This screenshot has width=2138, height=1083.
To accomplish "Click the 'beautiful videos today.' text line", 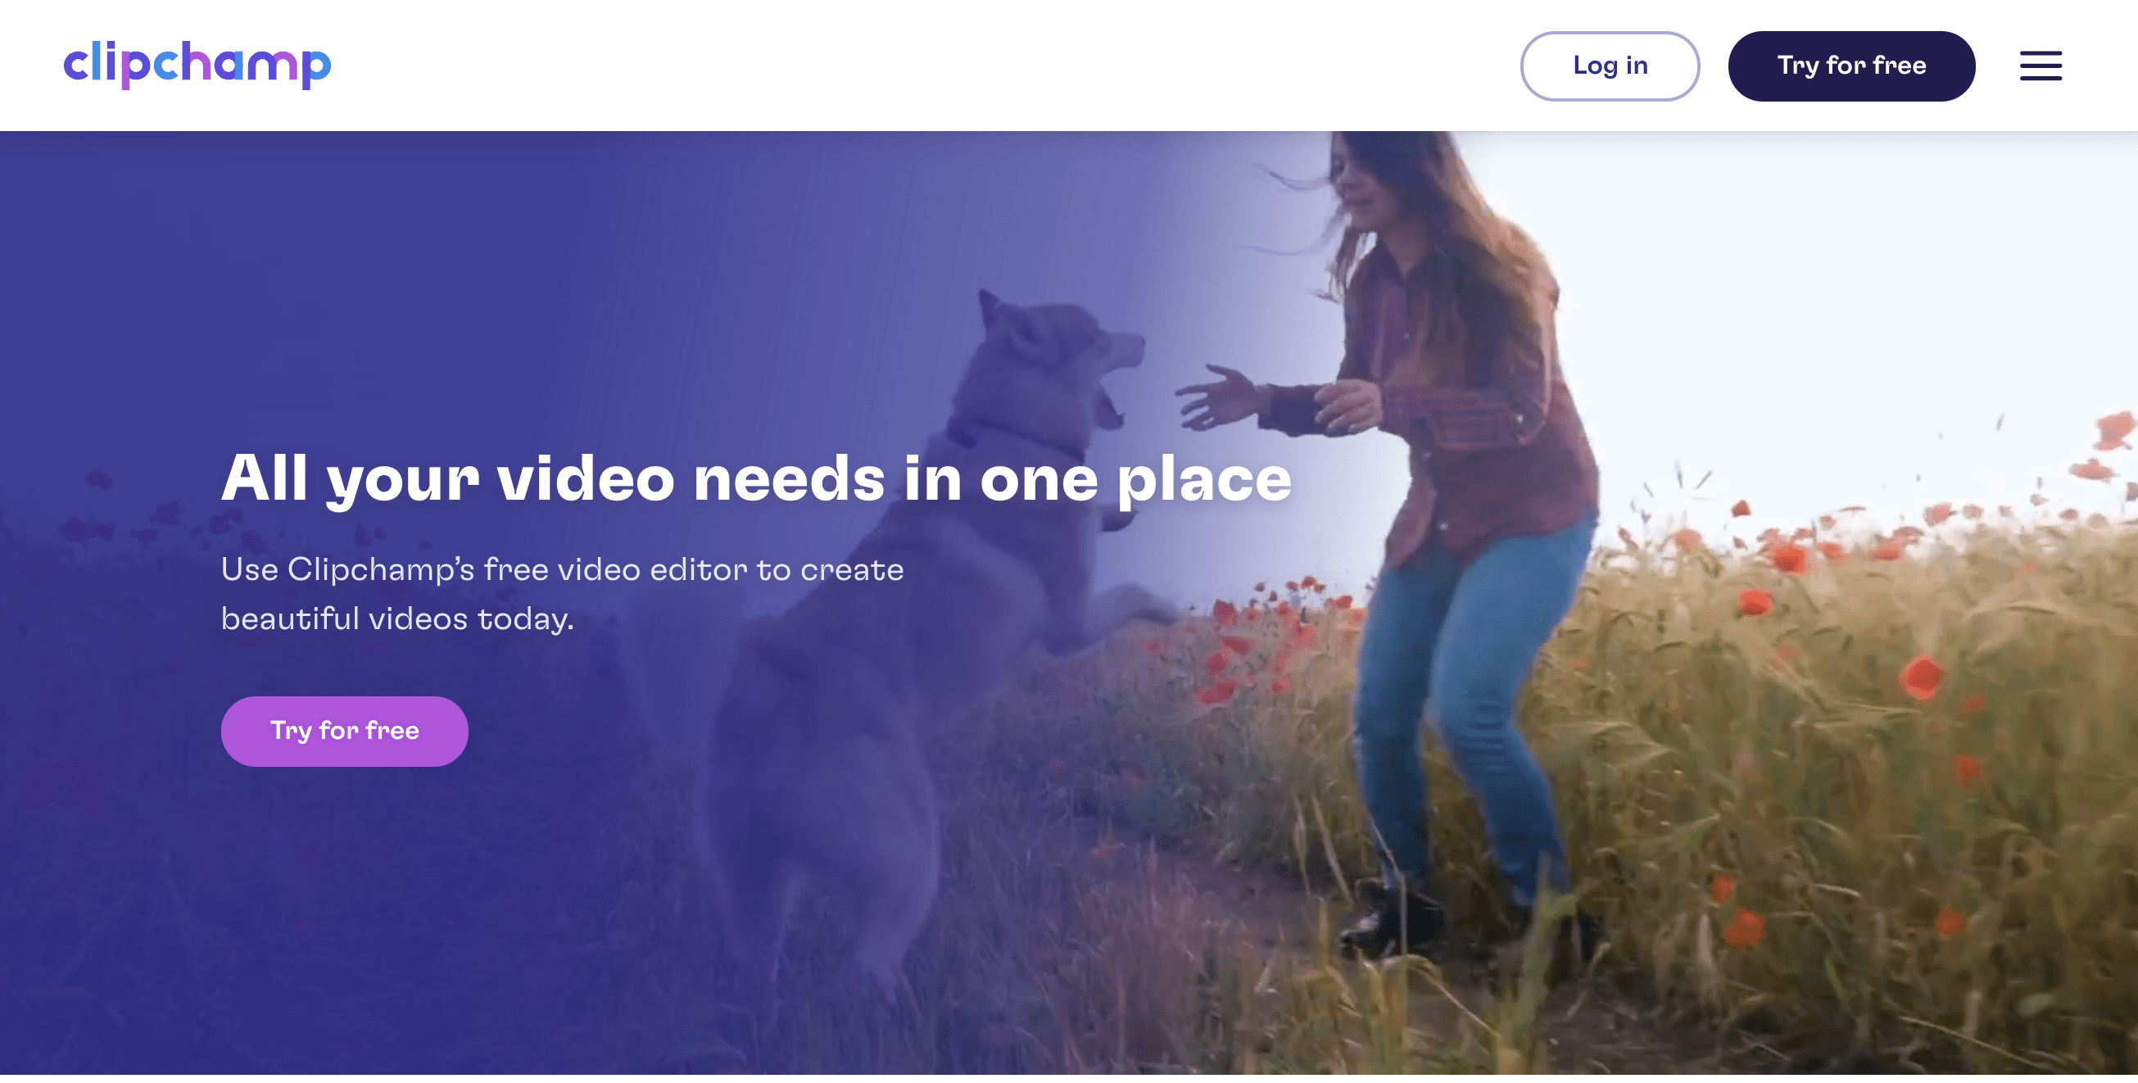I will [x=396, y=619].
